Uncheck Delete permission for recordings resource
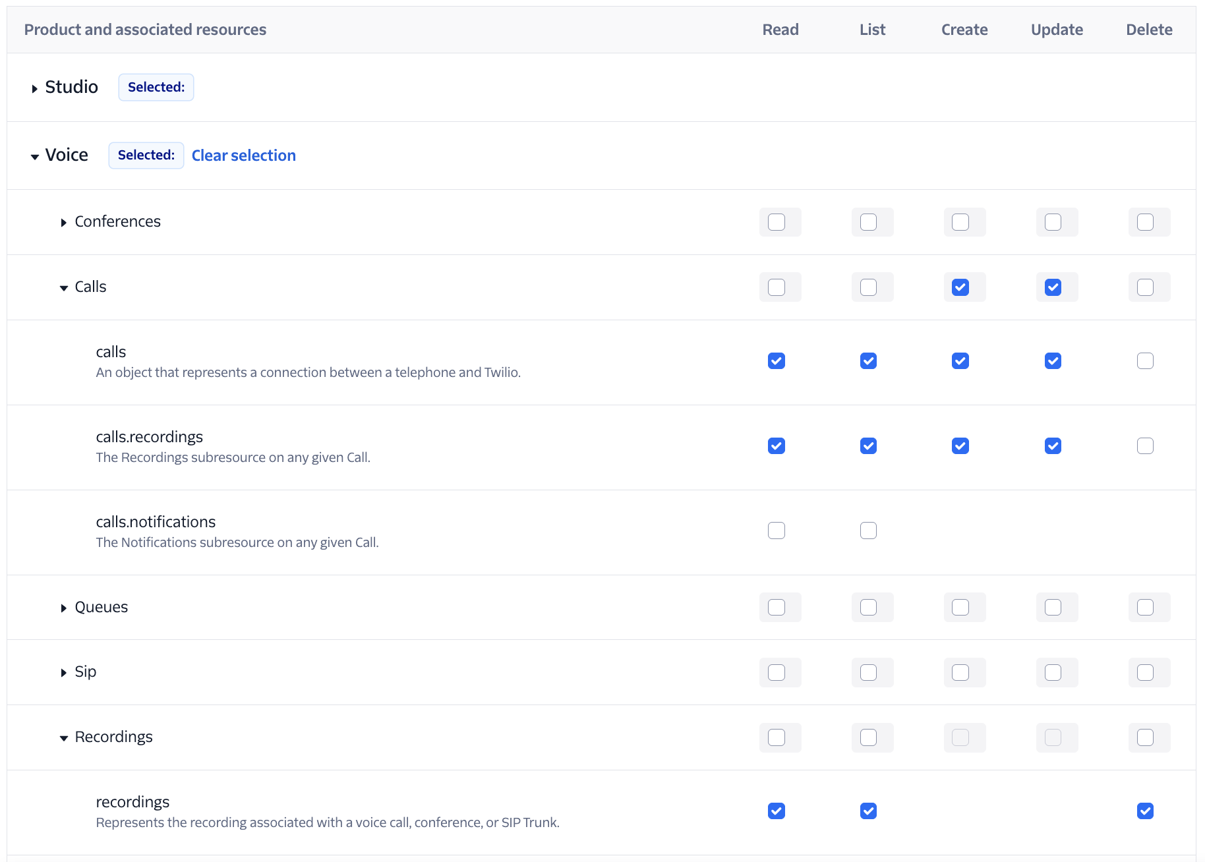This screenshot has width=1205, height=862. [x=1145, y=811]
